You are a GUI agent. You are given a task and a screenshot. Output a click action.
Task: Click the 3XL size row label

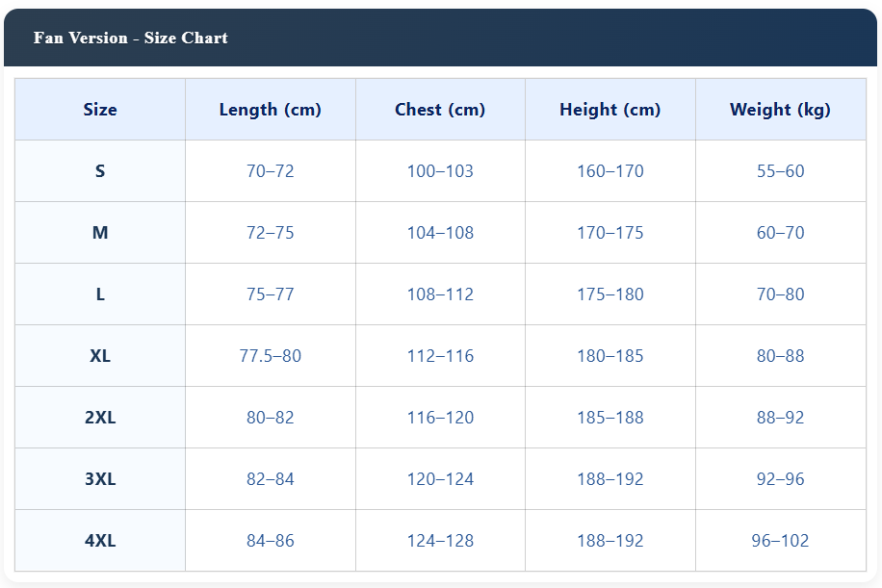pyautogui.click(x=100, y=479)
